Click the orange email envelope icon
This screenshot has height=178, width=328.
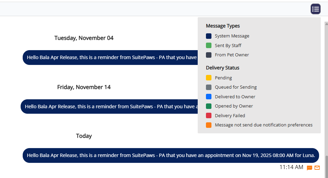[317, 168]
